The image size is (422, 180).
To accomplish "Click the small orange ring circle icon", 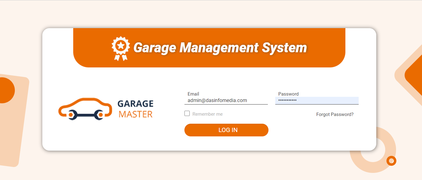I will click(x=391, y=161).
